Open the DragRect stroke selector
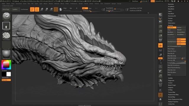 coord(6,26)
